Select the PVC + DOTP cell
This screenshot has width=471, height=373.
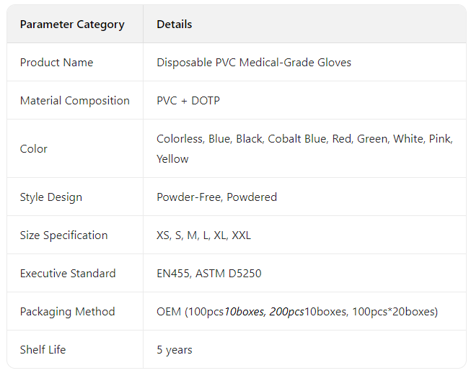coord(188,101)
